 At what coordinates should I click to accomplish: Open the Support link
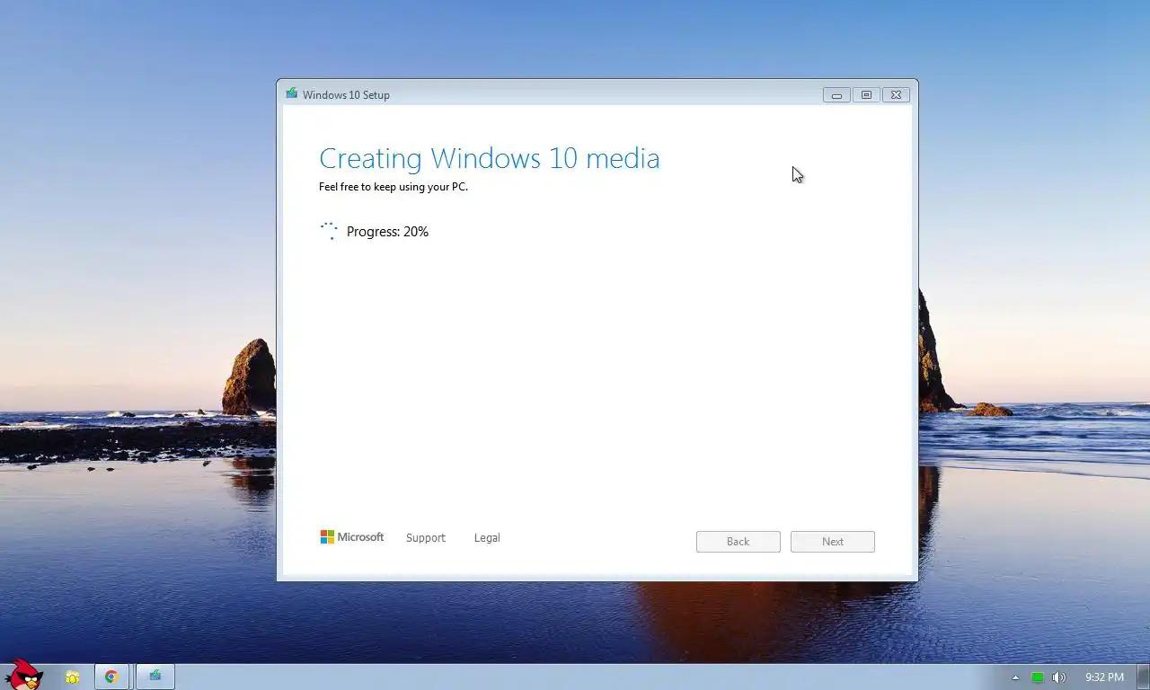[425, 538]
